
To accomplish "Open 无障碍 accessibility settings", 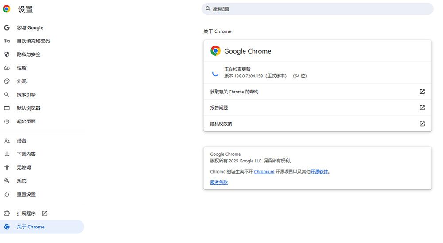I will tap(24, 167).
